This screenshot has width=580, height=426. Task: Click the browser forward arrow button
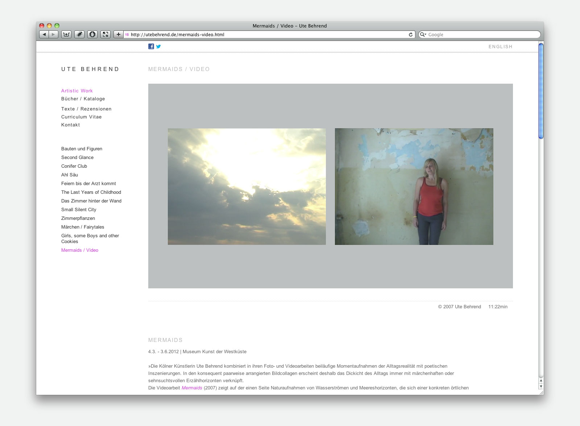point(54,34)
